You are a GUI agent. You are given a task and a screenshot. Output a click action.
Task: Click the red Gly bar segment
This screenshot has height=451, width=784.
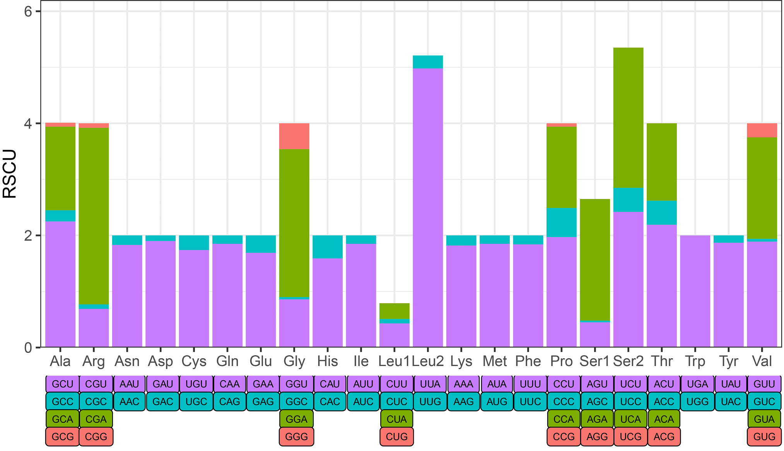pyautogui.click(x=294, y=136)
